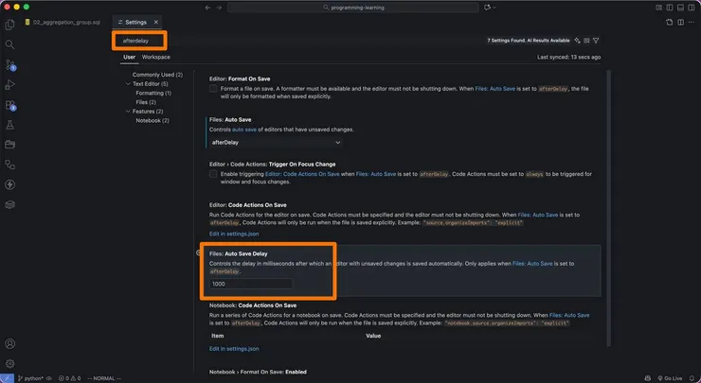Viewport: 701px width, 383px height.
Task: Switch to the 02_aggregation_group.sql tab
Action: point(63,23)
